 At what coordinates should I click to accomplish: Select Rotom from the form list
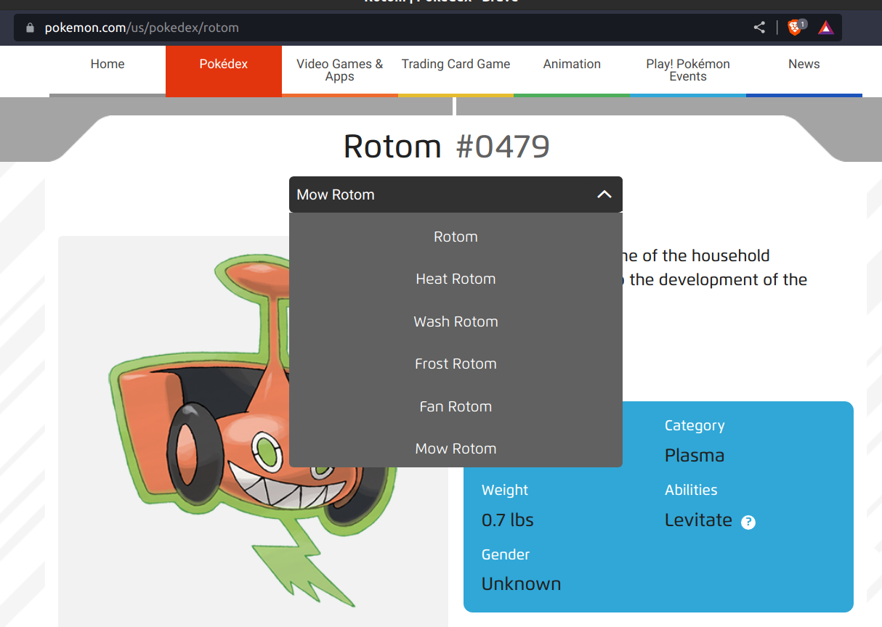[x=456, y=237]
